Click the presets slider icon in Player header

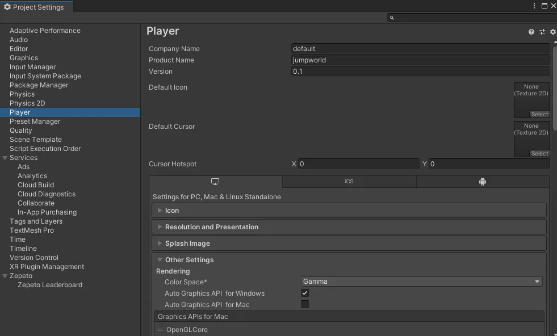tap(542, 32)
